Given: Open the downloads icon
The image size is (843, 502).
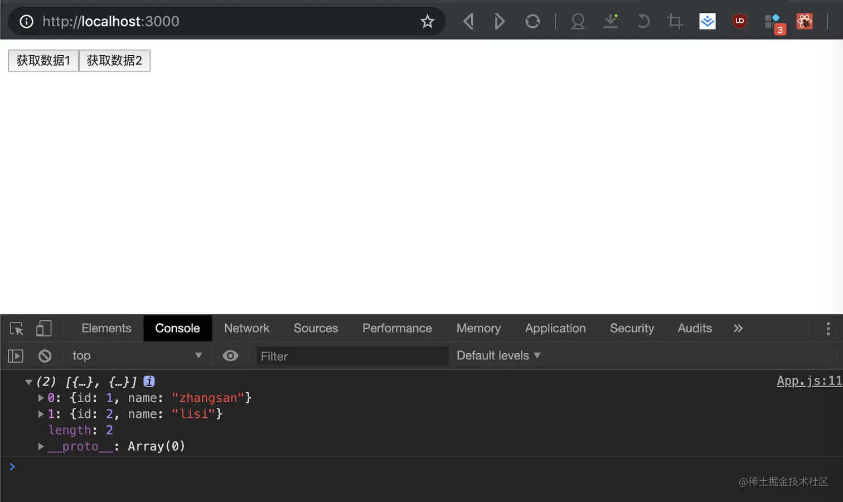Looking at the screenshot, I should coord(611,22).
